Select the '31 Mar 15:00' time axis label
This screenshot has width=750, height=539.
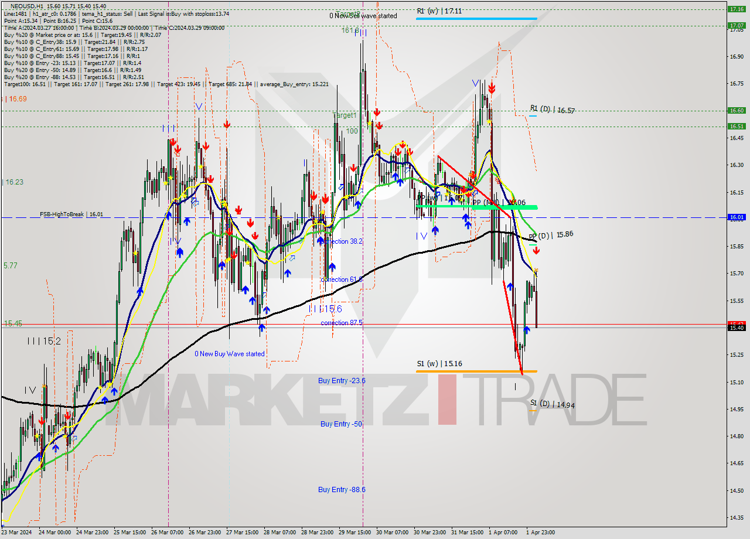(468, 533)
